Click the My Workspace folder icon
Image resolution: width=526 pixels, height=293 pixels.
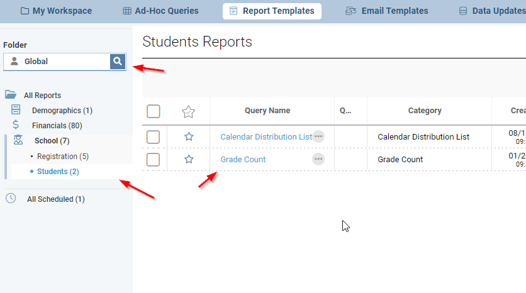pyautogui.click(x=25, y=11)
